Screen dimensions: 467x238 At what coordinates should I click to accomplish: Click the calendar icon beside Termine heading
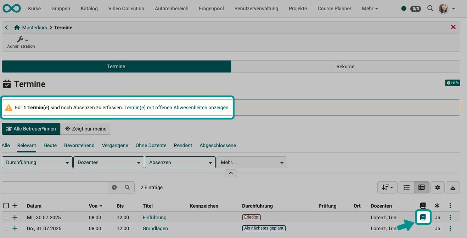(7, 84)
